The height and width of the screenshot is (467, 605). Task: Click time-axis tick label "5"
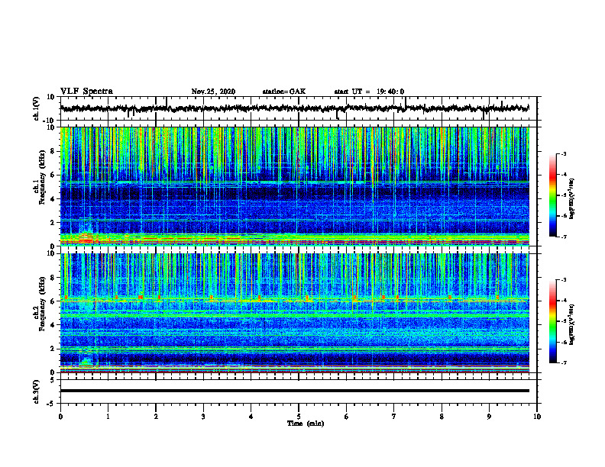pyautogui.click(x=299, y=417)
